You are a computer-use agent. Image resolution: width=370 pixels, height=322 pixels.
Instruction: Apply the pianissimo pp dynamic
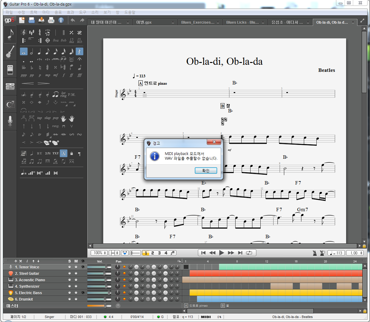pos(32,75)
